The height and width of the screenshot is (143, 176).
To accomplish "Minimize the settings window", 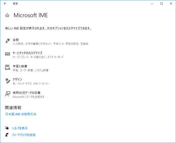I will tap(152, 4).
